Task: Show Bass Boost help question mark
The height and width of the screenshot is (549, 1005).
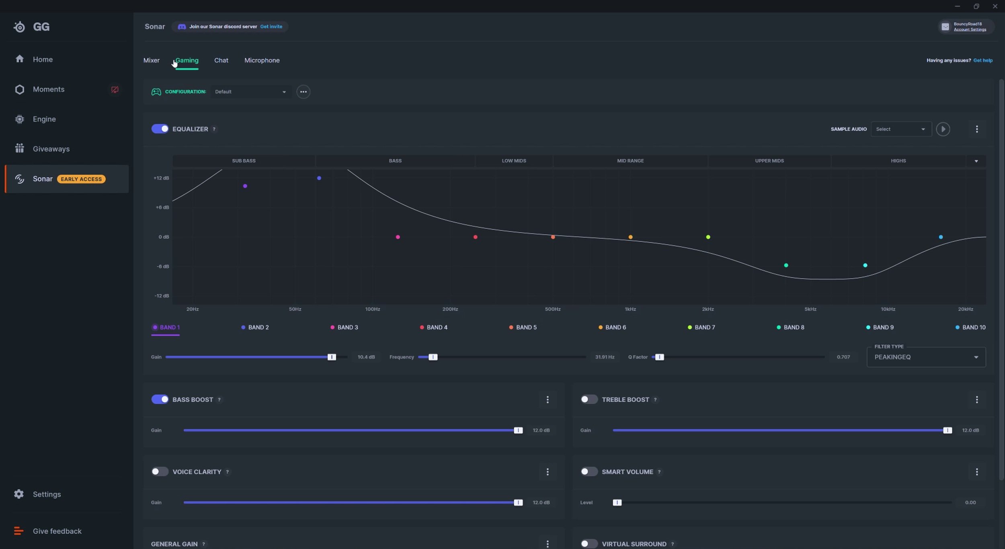Action: (219, 399)
